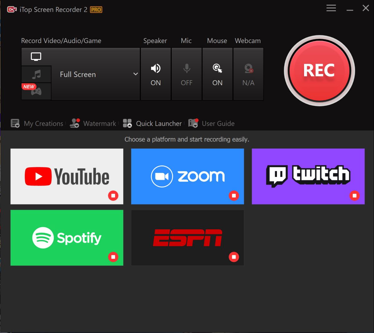Click the red record badge on YouTube tile

point(113,196)
